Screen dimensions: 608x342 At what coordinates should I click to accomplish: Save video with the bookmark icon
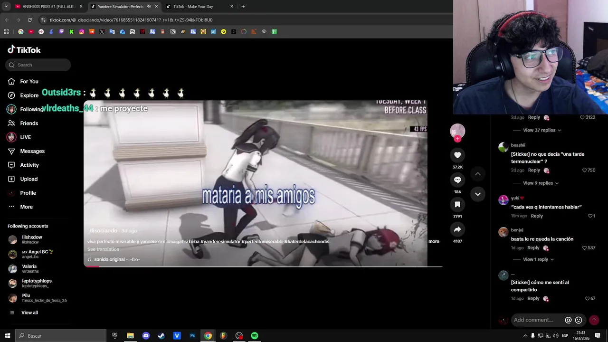(x=457, y=204)
